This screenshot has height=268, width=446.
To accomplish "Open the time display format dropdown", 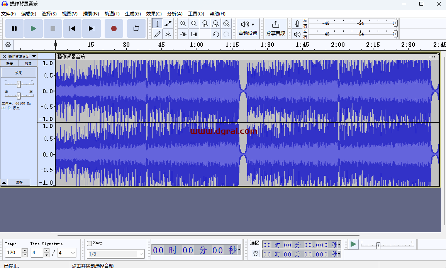I will tap(239, 249).
